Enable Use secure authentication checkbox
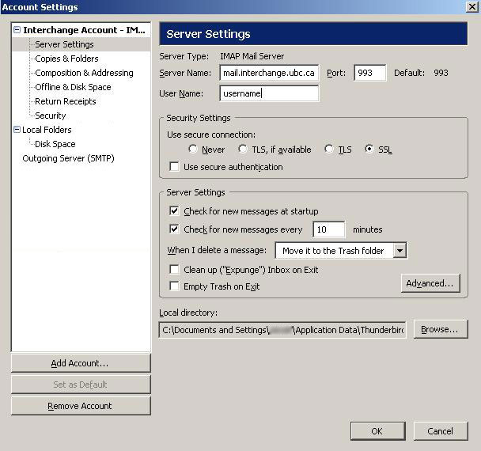481x451 pixels. coord(175,167)
